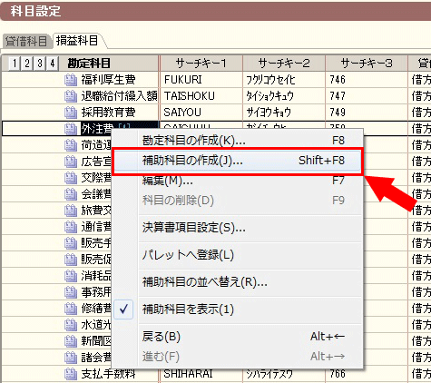This screenshot has height=383, width=431.
Task: Expand level 1 with the 1 button
Action: [x=15, y=64]
